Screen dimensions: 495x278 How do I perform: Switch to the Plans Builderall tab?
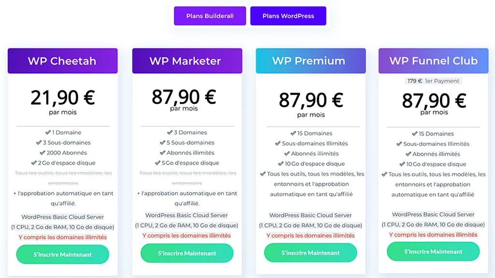coord(210,16)
